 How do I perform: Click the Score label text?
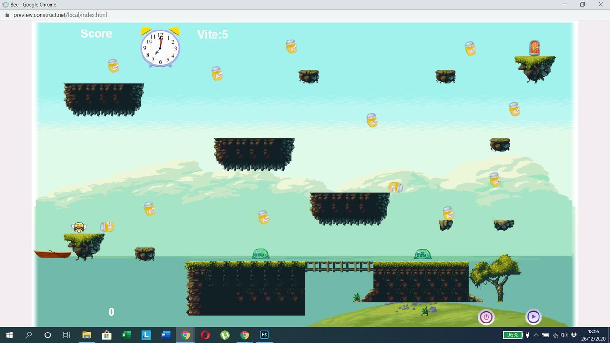click(96, 34)
